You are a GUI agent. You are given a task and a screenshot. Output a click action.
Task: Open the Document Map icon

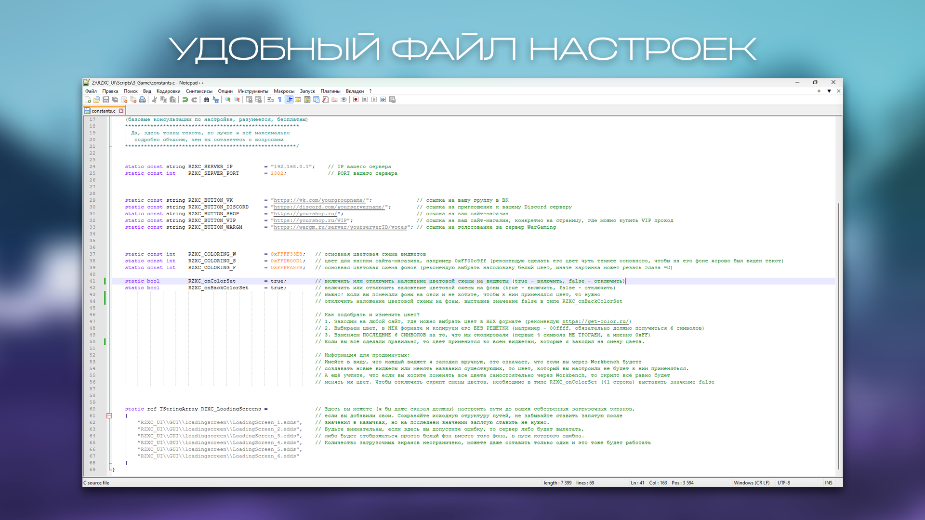click(x=307, y=100)
